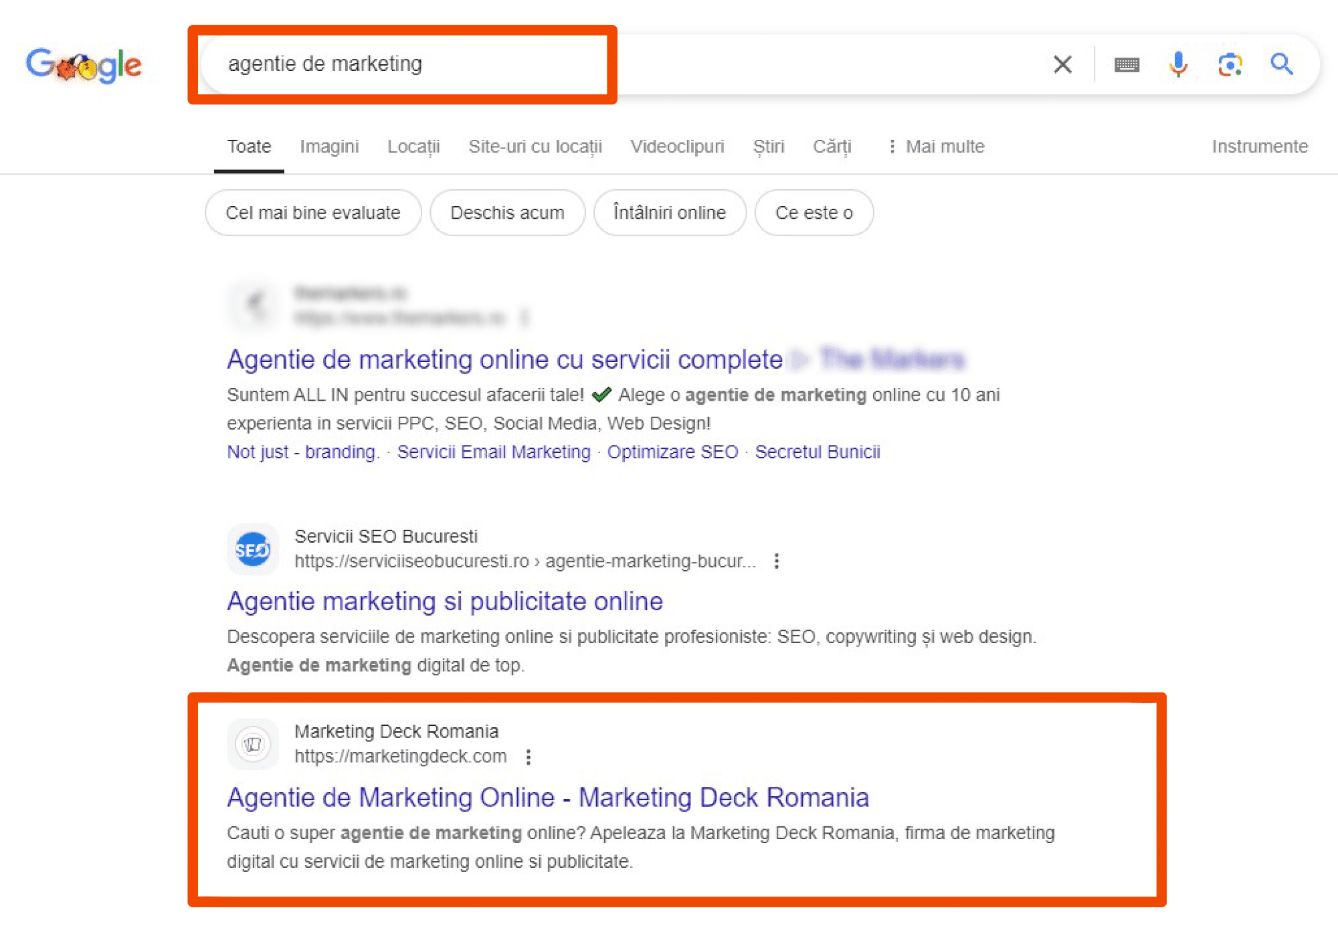Open the Optimizare SEO sitelink
This screenshot has height=926, width=1338.
coord(672,452)
